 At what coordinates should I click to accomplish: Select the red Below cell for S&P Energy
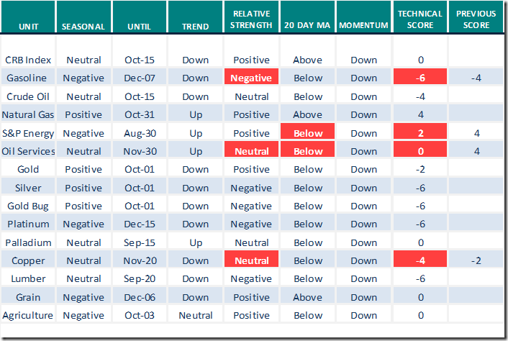(x=308, y=133)
